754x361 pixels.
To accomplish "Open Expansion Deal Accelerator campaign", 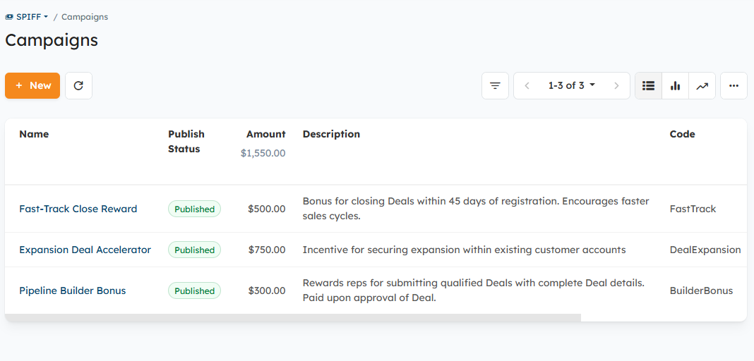I will tap(85, 250).
